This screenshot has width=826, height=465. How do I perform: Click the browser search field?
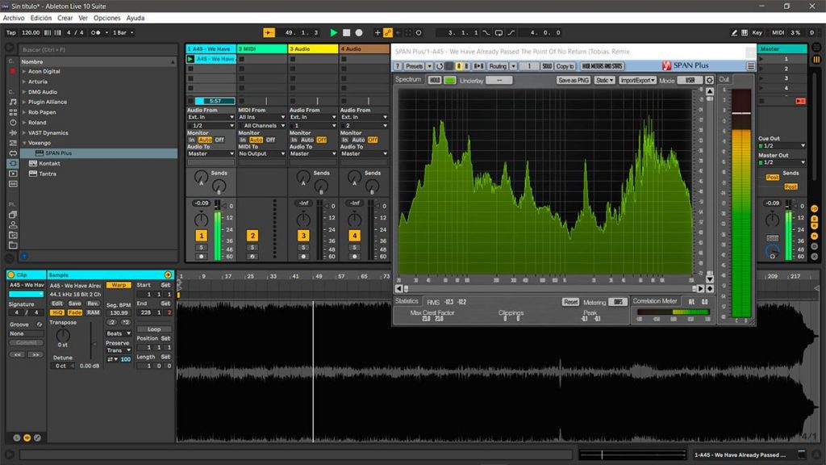98,49
